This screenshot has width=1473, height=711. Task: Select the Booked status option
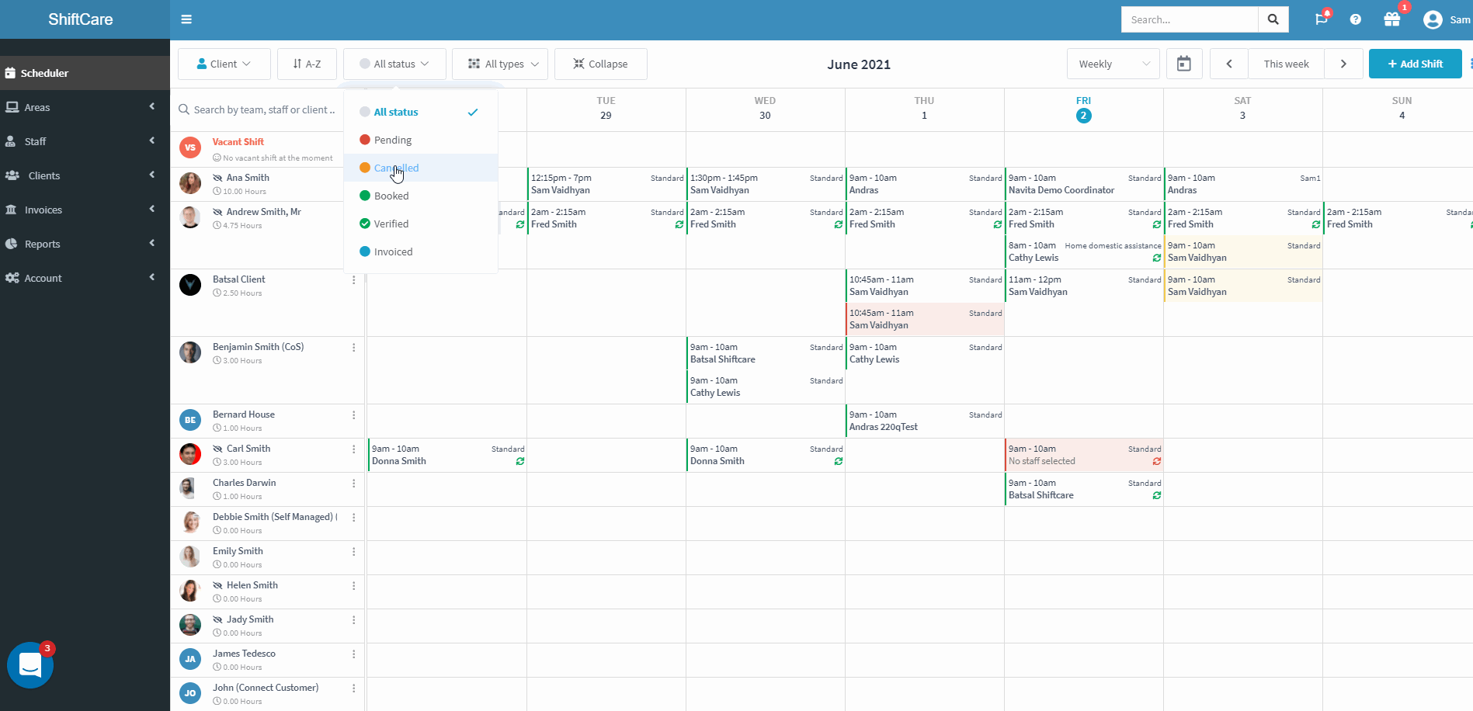coord(421,196)
